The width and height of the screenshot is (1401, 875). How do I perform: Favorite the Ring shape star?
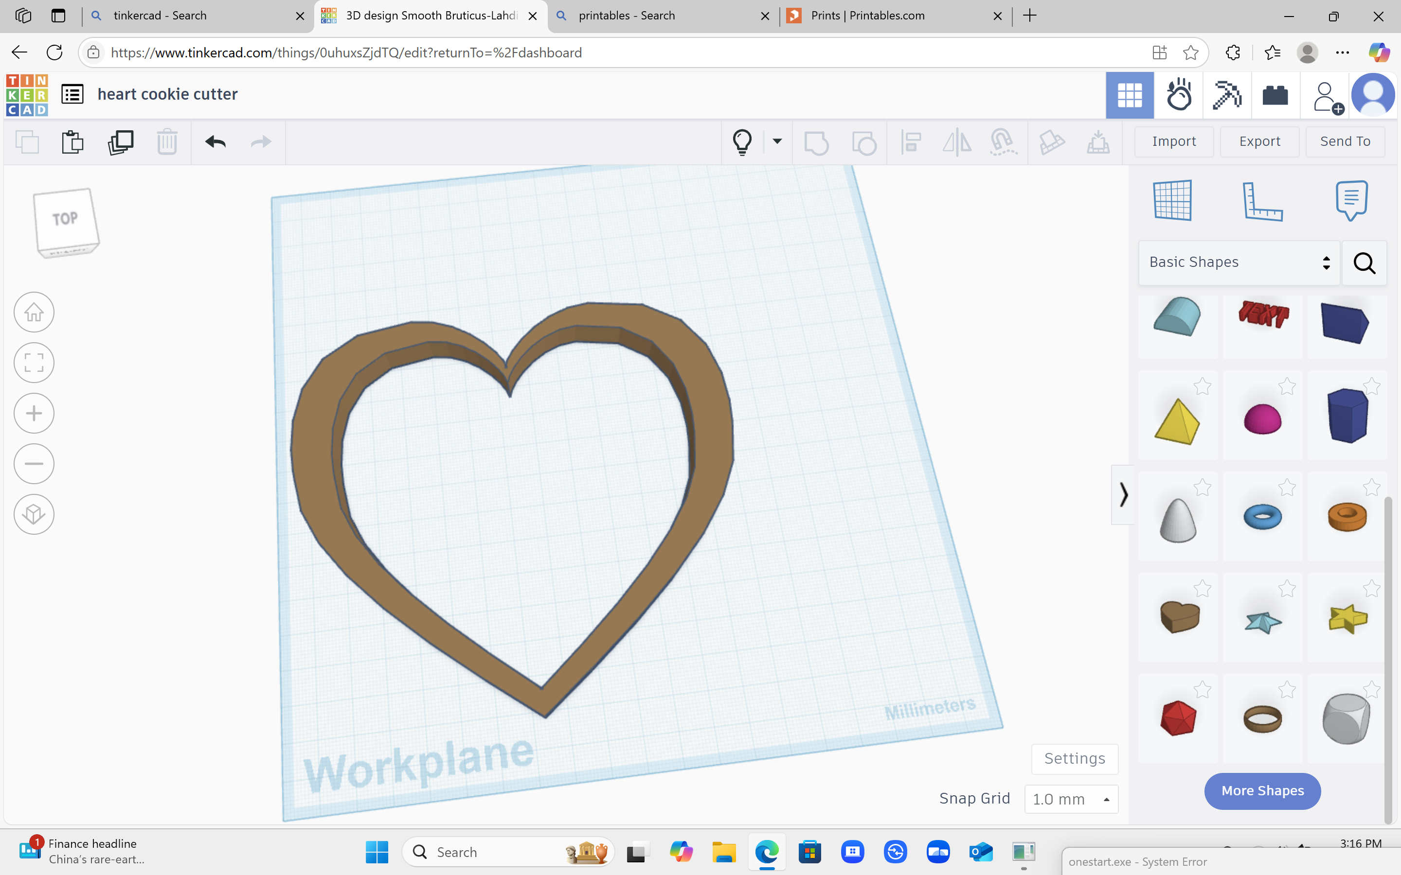[x=1287, y=689]
